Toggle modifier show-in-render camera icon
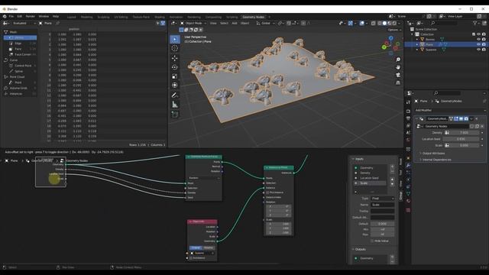 pyautogui.click(x=466, y=119)
